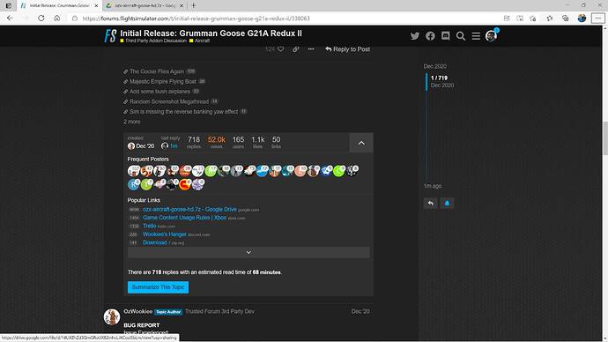Open the forum's Twitter page icon

coord(415,36)
